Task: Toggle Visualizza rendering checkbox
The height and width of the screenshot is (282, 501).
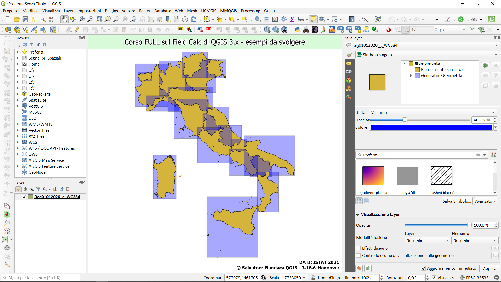Action: point(434,278)
